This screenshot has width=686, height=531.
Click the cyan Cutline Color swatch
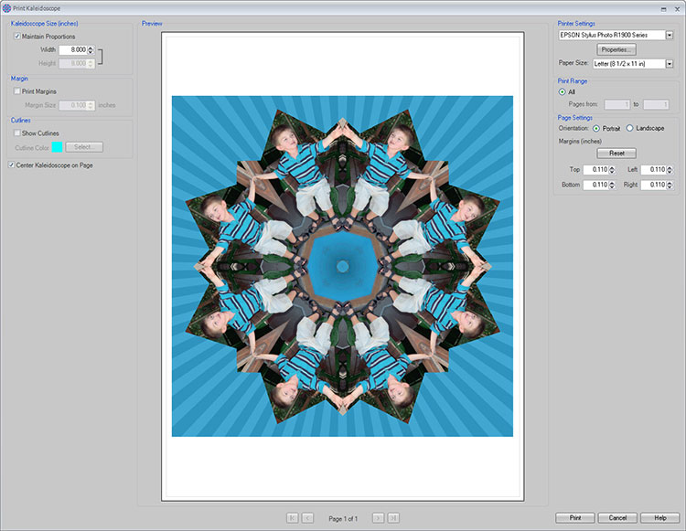[x=58, y=147]
